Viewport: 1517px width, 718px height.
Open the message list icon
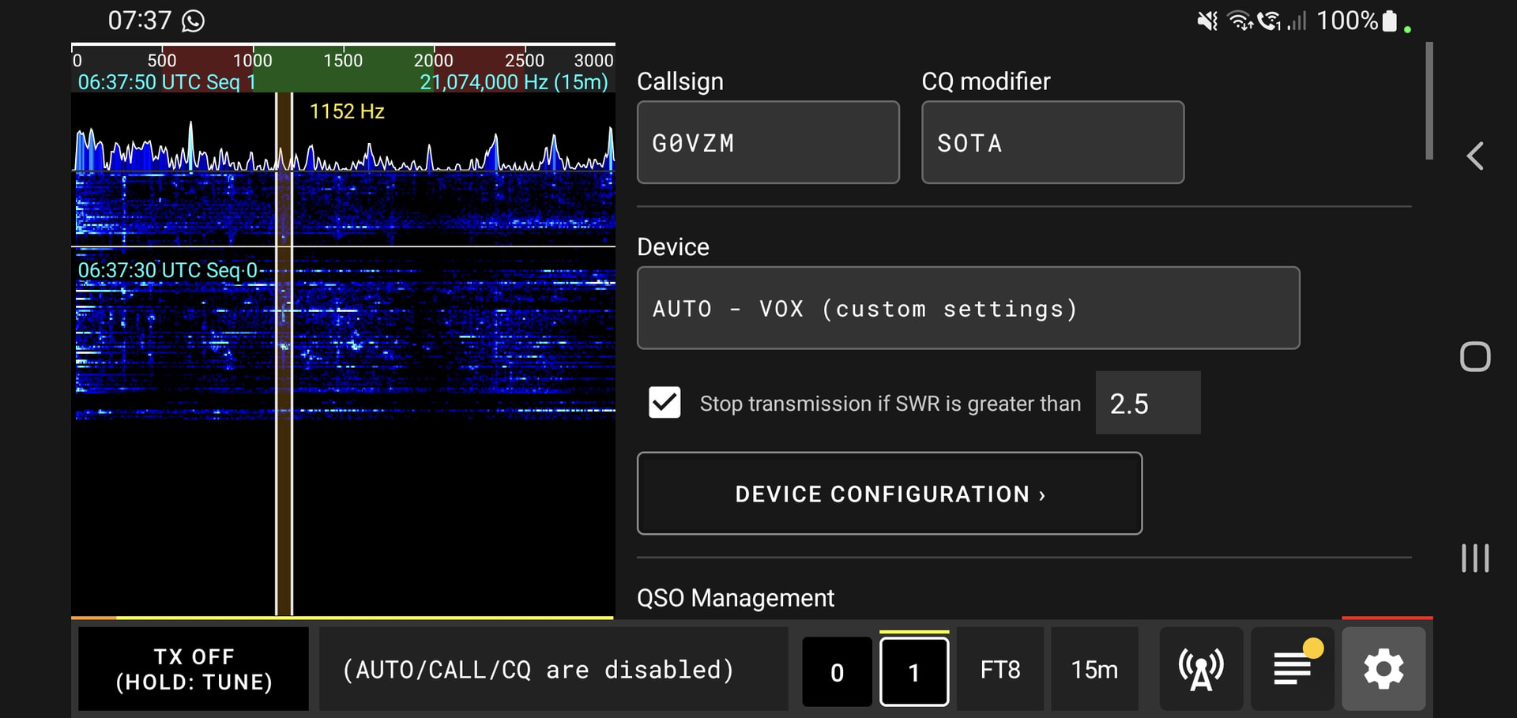(1293, 669)
